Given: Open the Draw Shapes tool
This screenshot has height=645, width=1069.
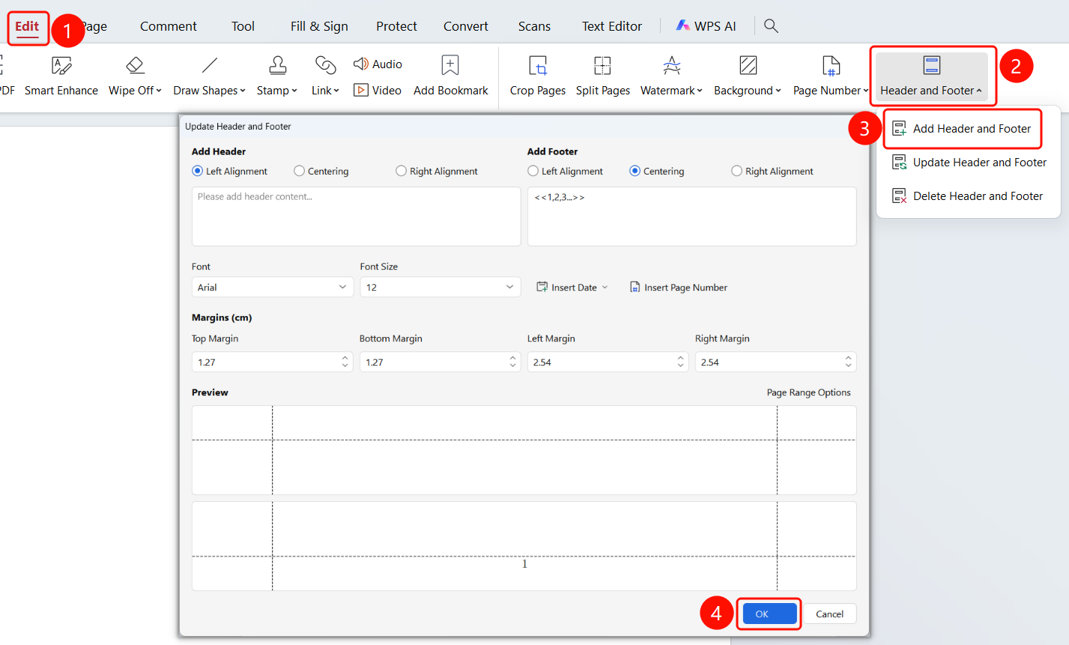Looking at the screenshot, I should click(x=209, y=76).
